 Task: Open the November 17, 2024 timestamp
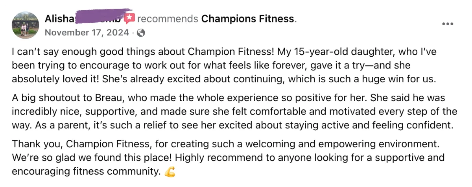pyautogui.click(x=87, y=33)
